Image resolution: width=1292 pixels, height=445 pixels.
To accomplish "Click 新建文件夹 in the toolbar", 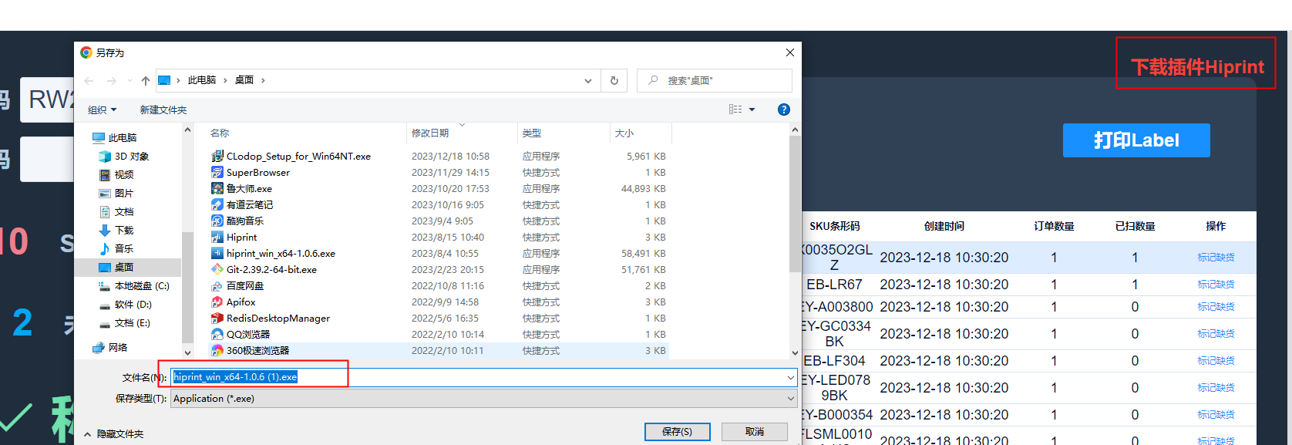I will [163, 110].
